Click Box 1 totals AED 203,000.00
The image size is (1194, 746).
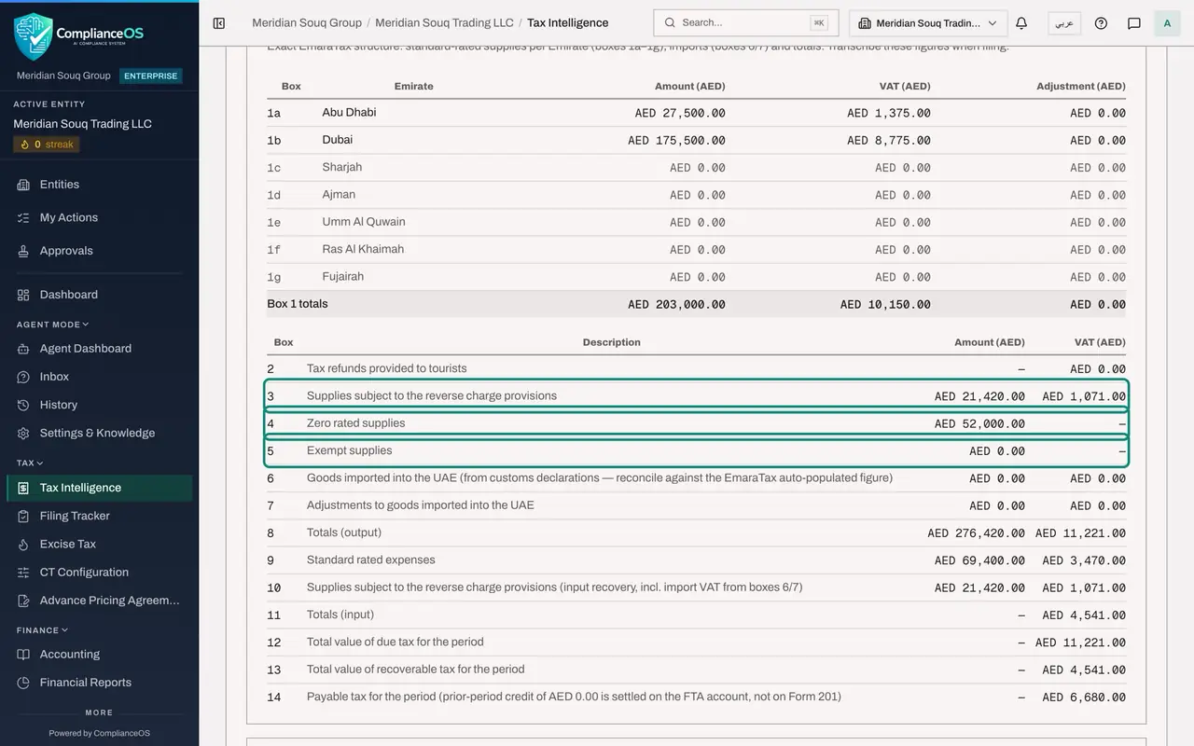[x=676, y=305]
